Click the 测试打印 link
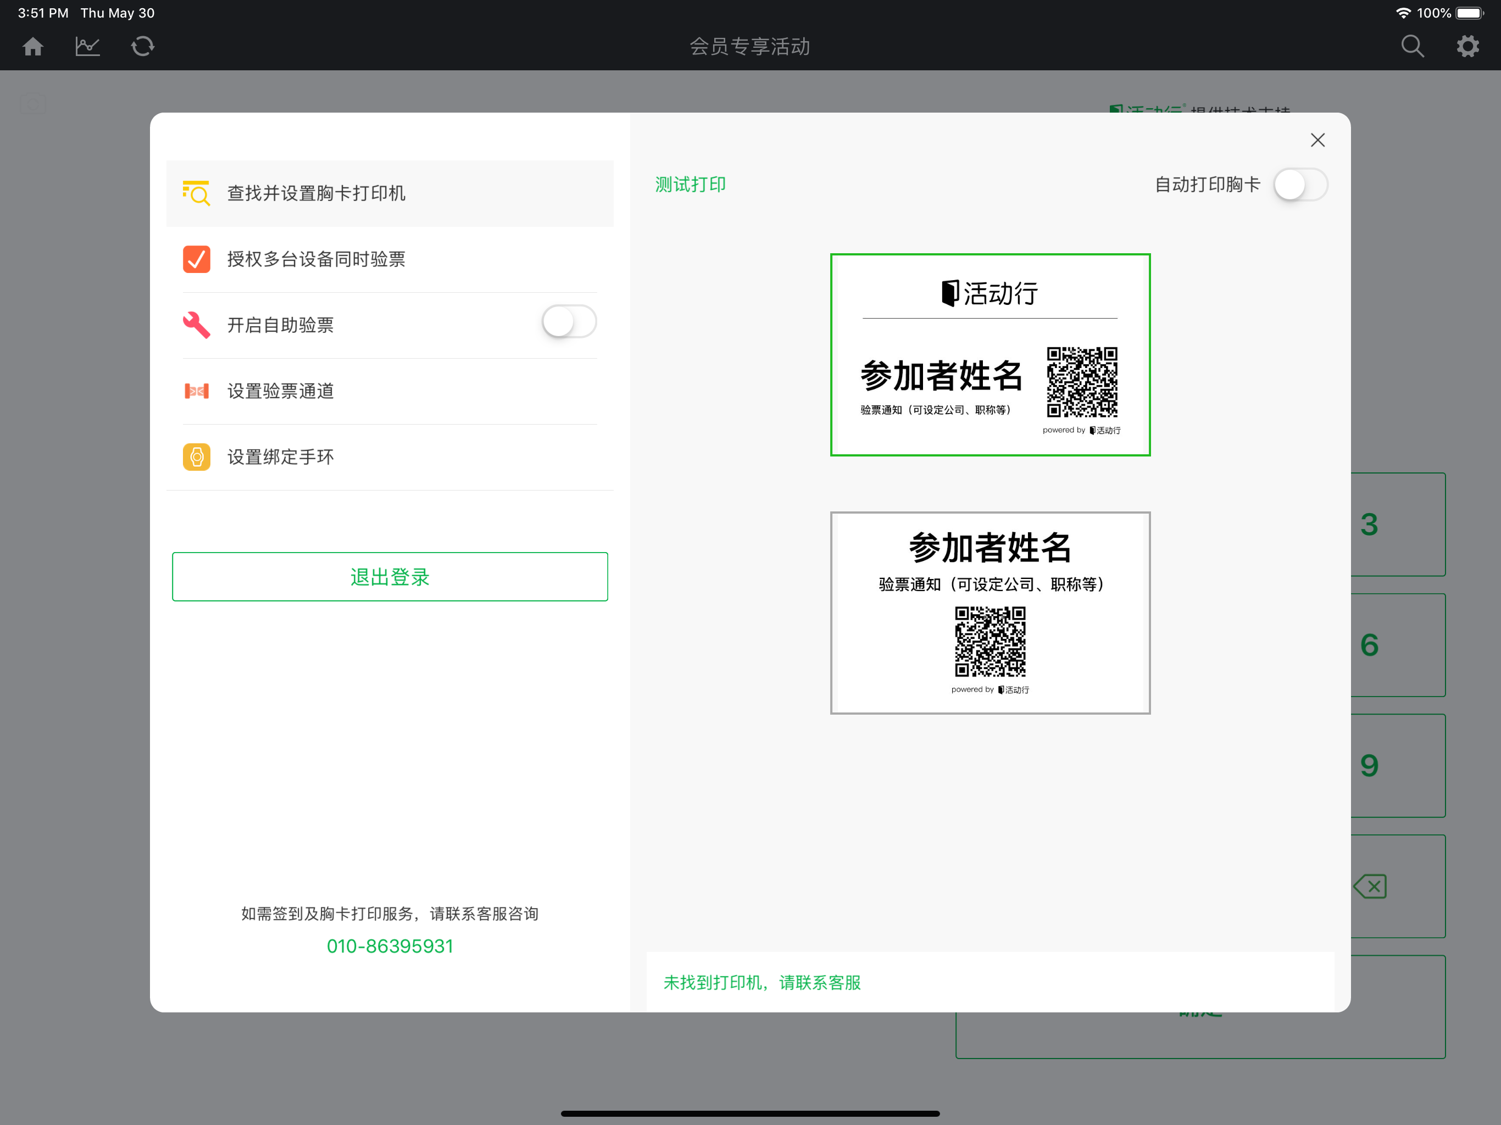 pyautogui.click(x=690, y=185)
